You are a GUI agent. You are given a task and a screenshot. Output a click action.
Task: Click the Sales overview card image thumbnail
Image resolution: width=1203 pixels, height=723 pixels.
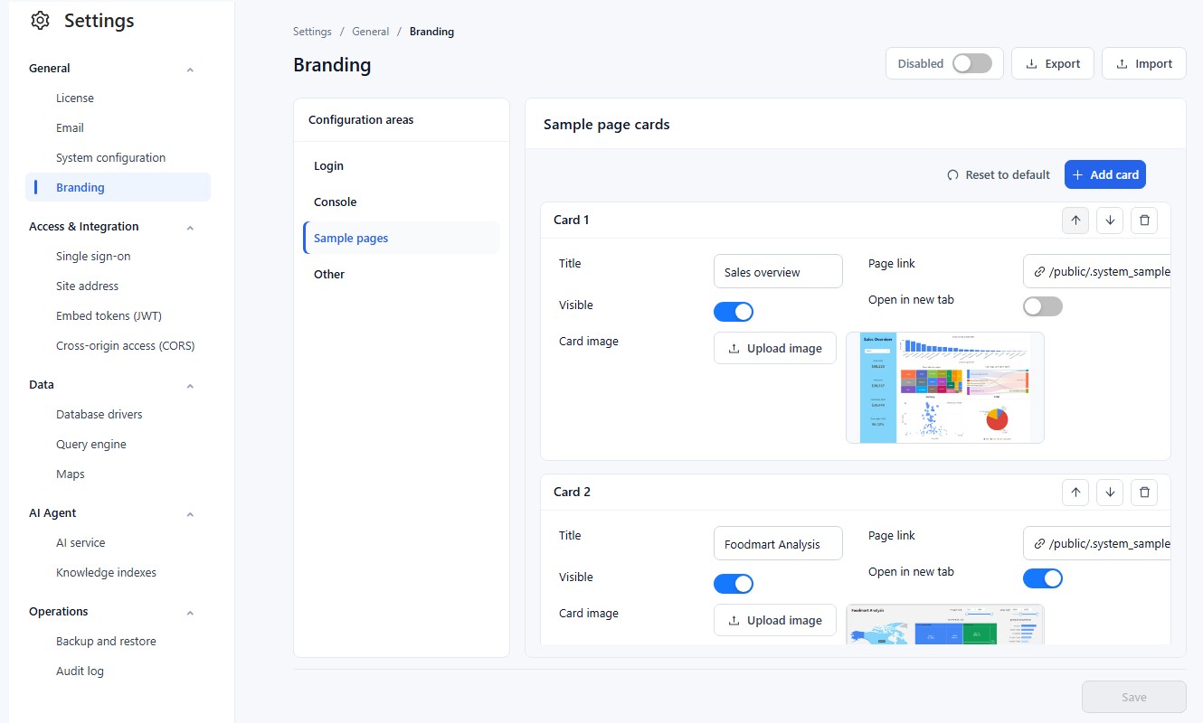click(945, 388)
